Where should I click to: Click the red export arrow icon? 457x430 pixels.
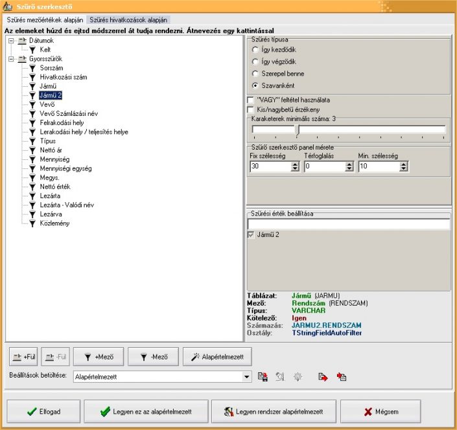322,376
